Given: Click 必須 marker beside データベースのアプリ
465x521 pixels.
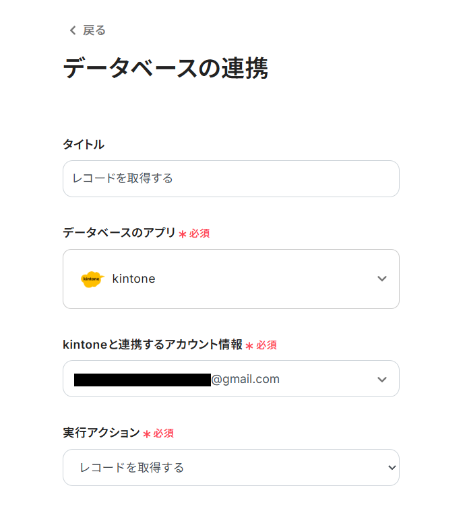Looking at the screenshot, I should point(199,234).
